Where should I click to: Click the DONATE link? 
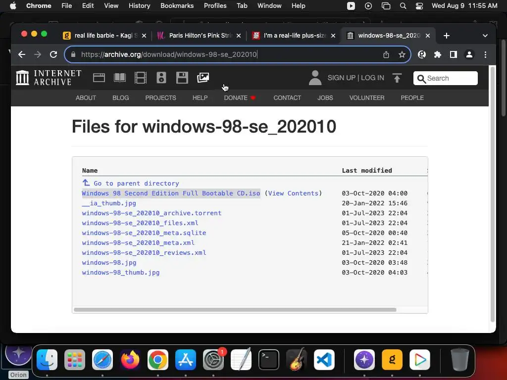[240, 98]
